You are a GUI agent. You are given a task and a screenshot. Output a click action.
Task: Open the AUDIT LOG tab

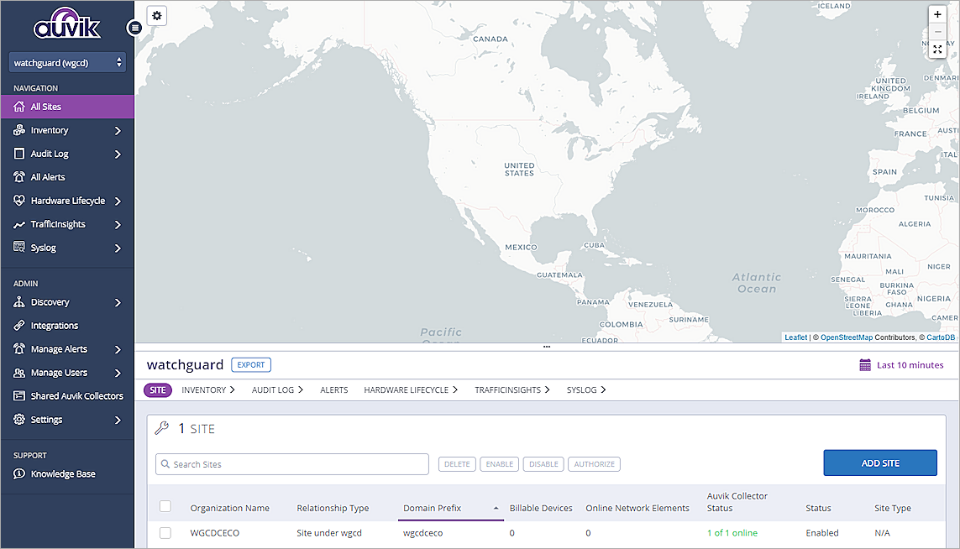click(x=272, y=390)
